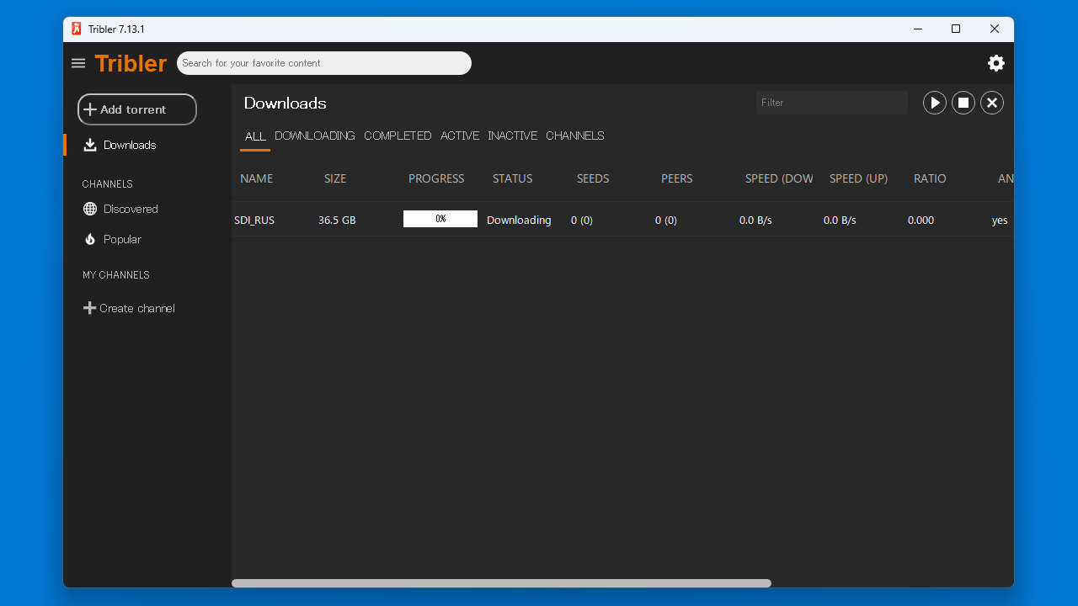Click the Add torrent button
This screenshot has width=1078, height=606.
pos(137,109)
